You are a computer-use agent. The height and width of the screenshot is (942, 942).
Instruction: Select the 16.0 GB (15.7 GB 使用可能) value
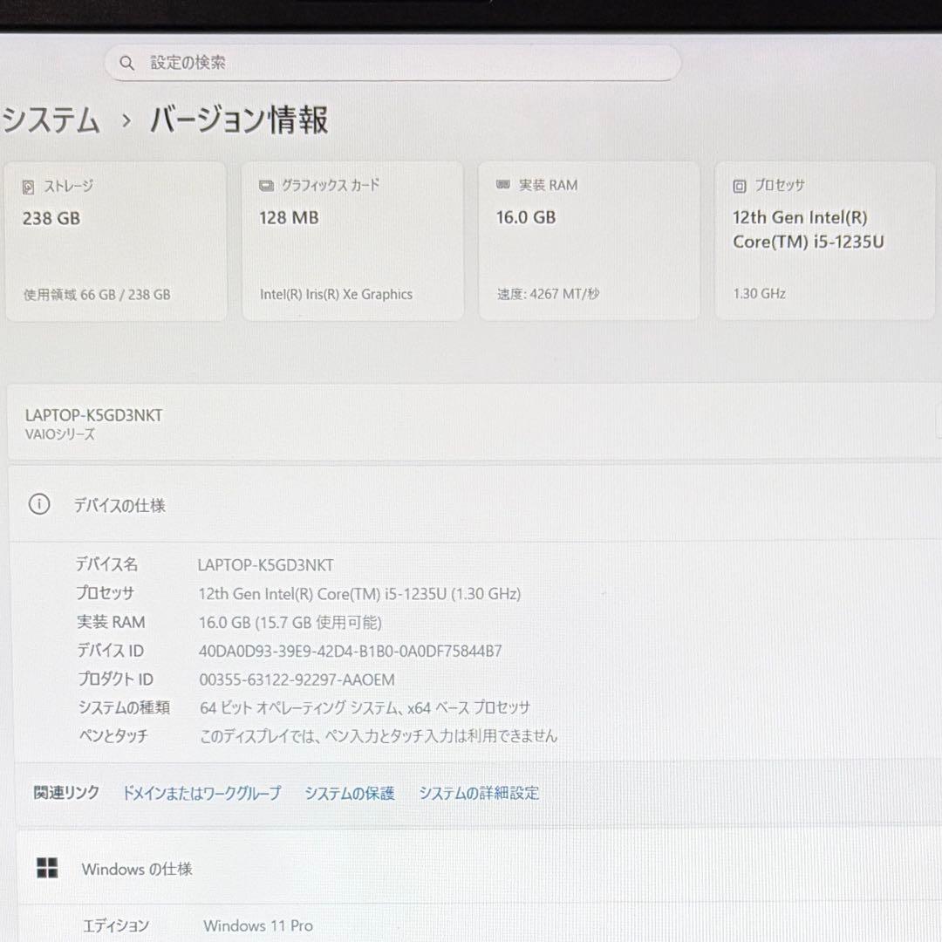point(290,623)
